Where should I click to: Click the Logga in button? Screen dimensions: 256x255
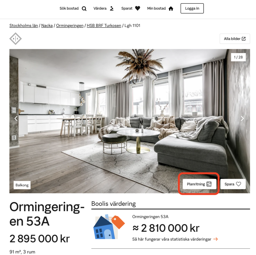[x=192, y=8]
